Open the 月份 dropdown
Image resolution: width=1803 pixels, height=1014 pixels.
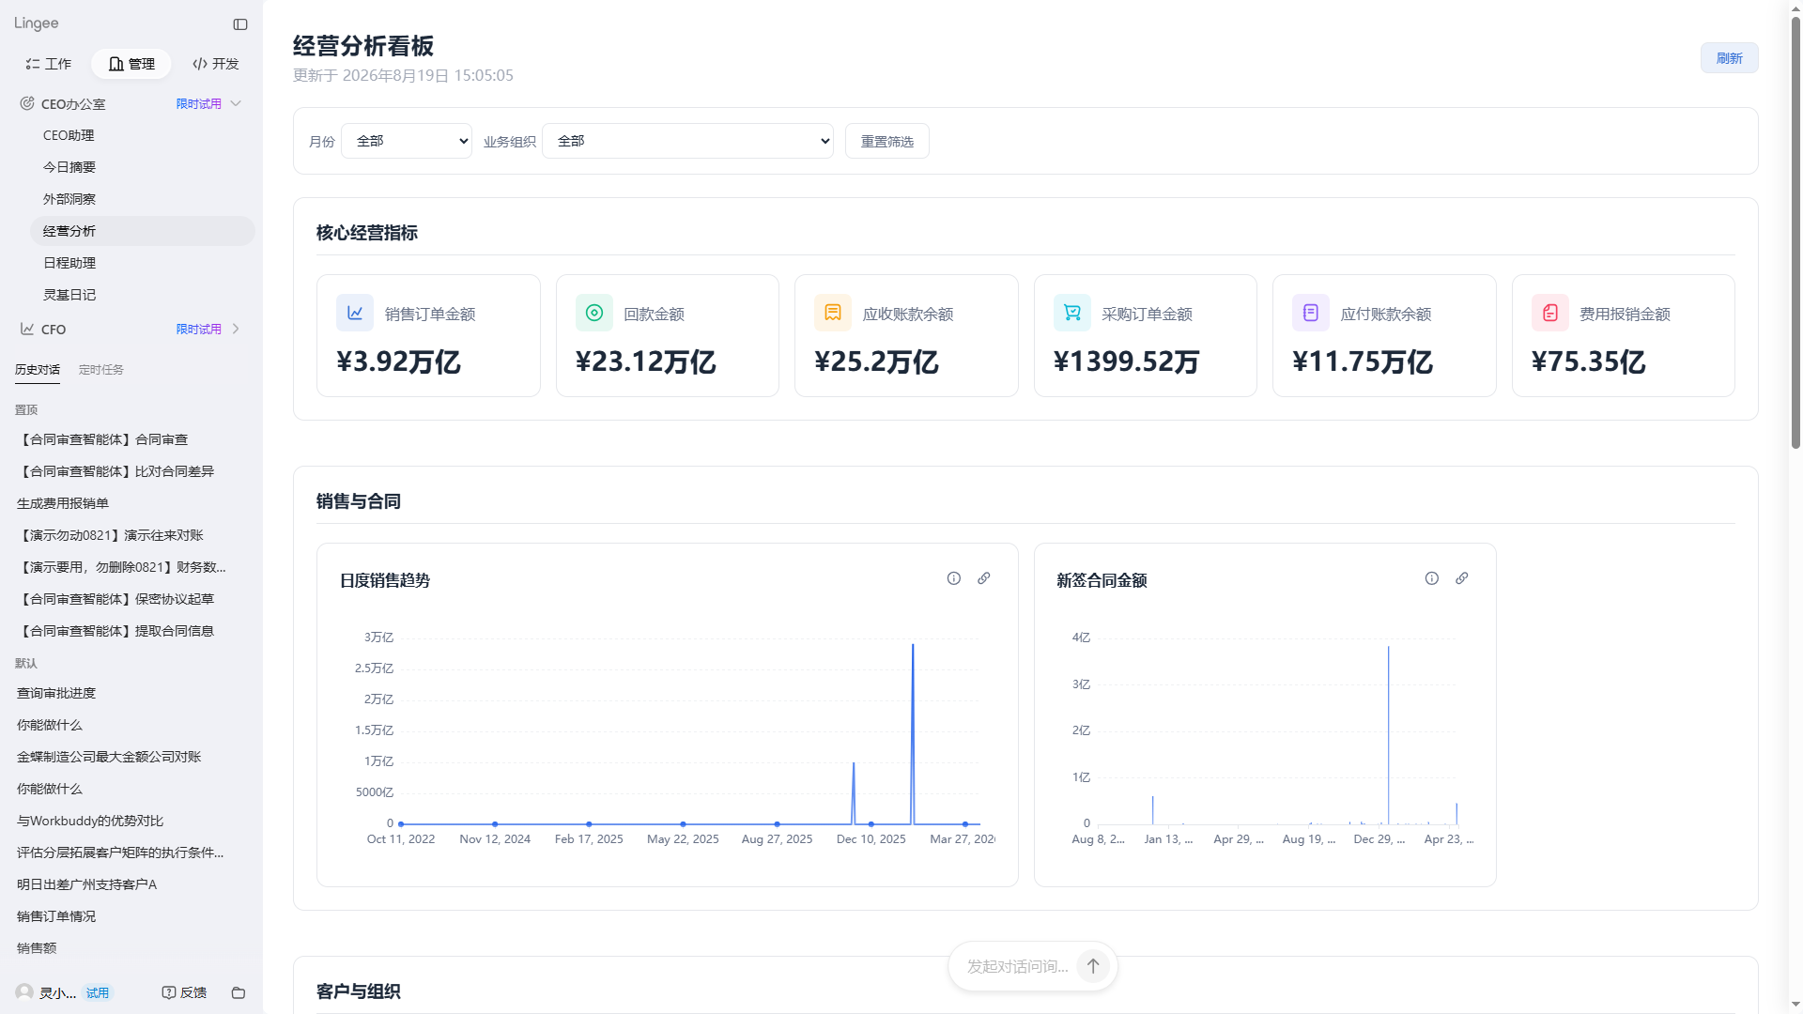pyautogui.click(x=407, y=141)
